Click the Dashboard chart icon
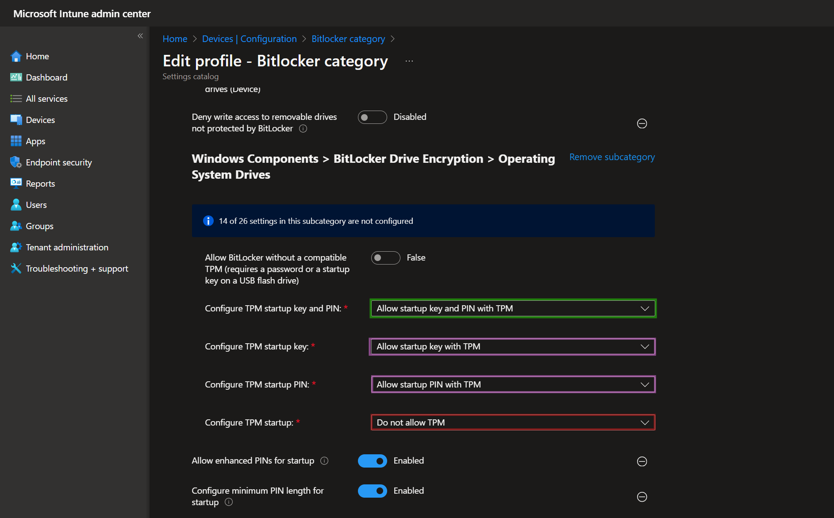Image resolution: width=834 pixels, height=518 pixels. point(16,77)
